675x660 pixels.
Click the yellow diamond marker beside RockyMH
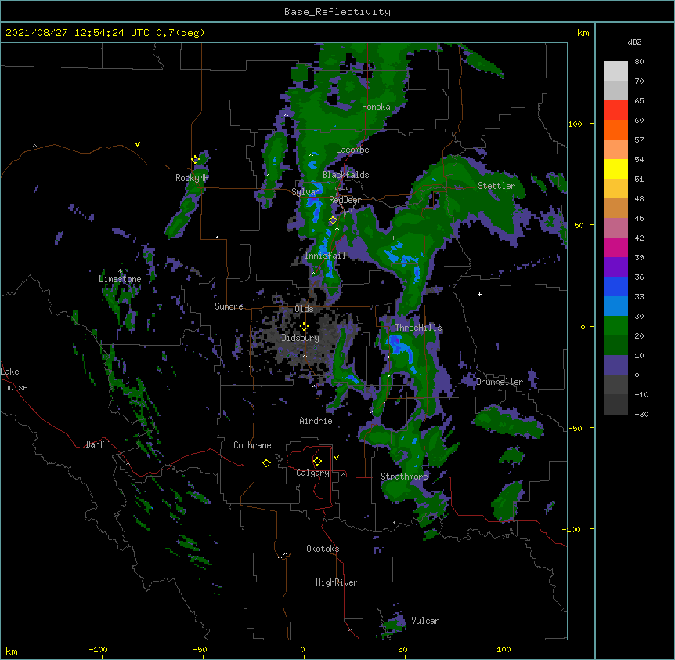tap(196, 160)
